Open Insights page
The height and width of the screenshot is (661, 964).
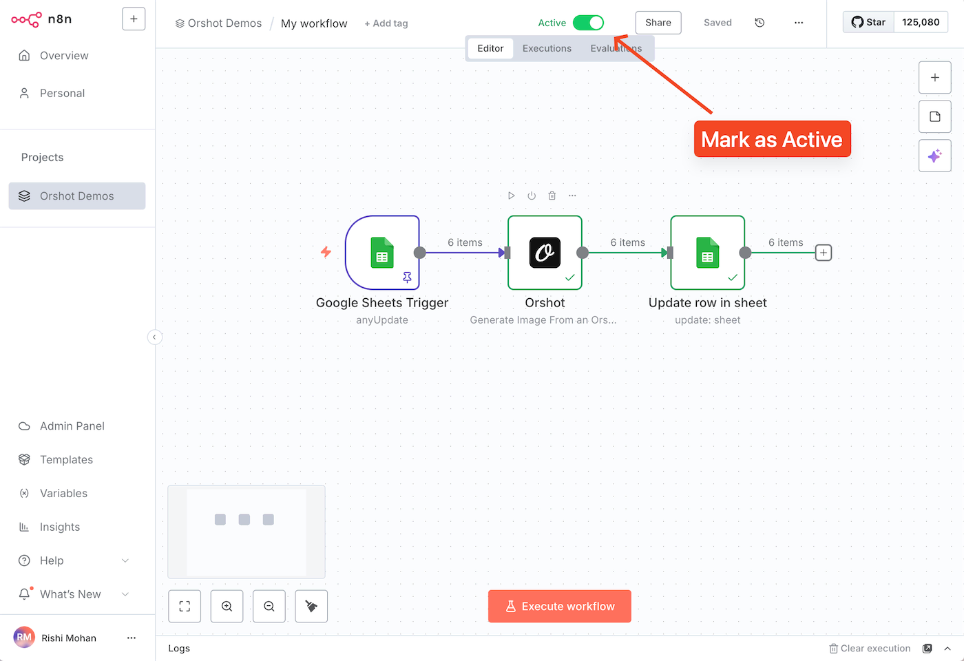click(x=60, y=527)
